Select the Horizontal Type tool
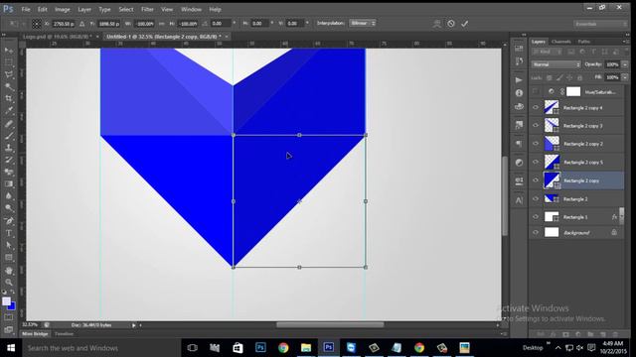Screen dimensions: 636x357 [9, 233]
